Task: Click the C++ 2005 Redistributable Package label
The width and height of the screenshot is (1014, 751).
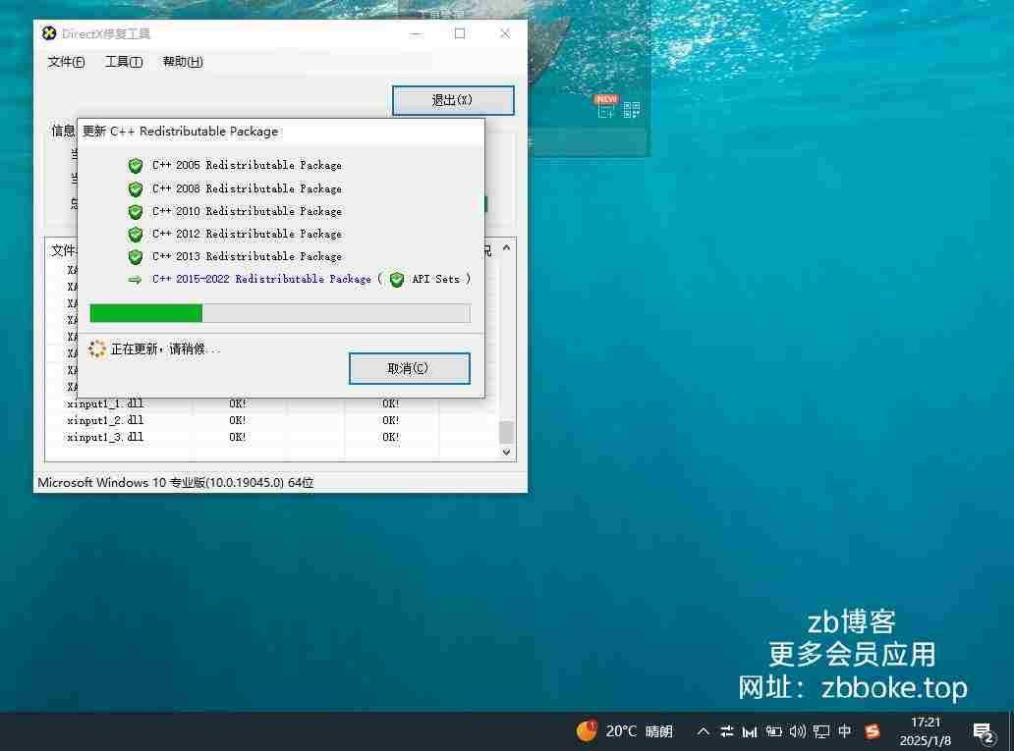Action: 247,166
